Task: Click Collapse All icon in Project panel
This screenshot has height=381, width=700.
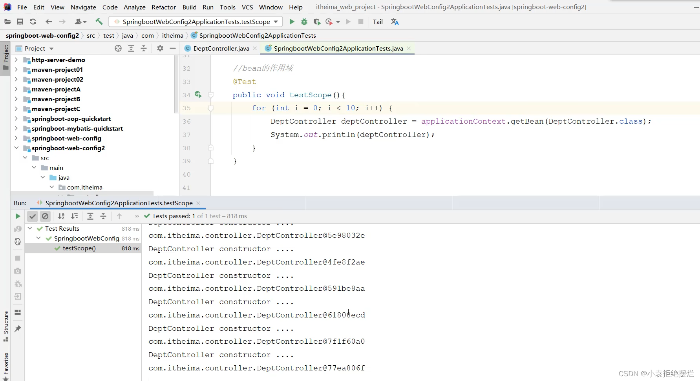Action: point(144,48)
